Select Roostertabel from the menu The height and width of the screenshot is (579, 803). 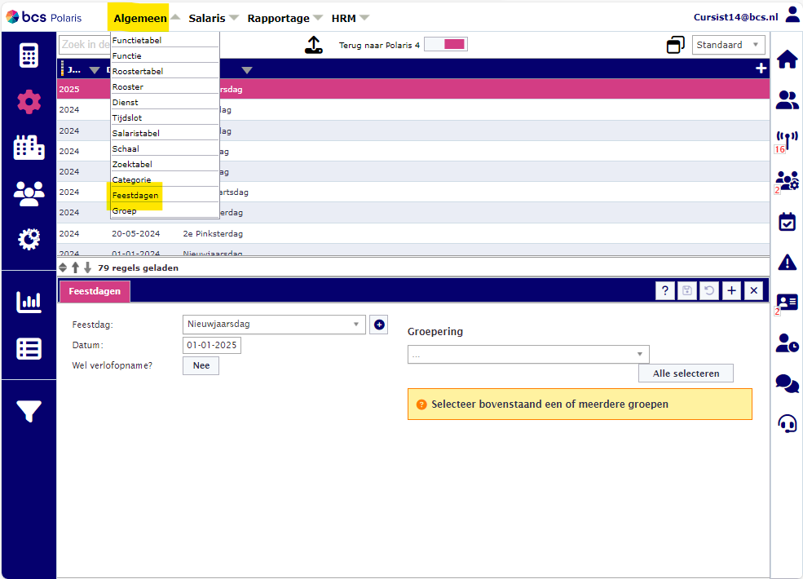pyautogui.click(x=165, y=71)
